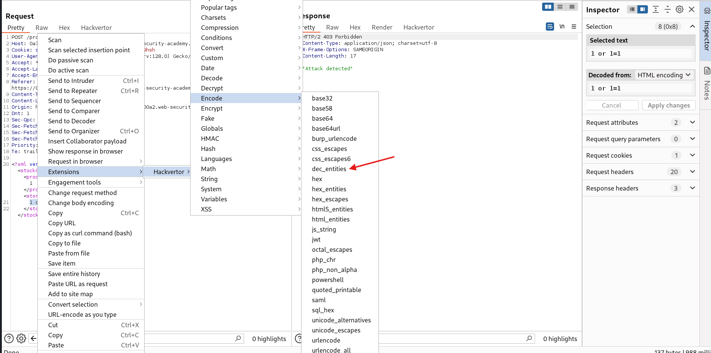711x353 pixels.
Task: Open response editor options hamburger menu
Action: pos(574,27)
